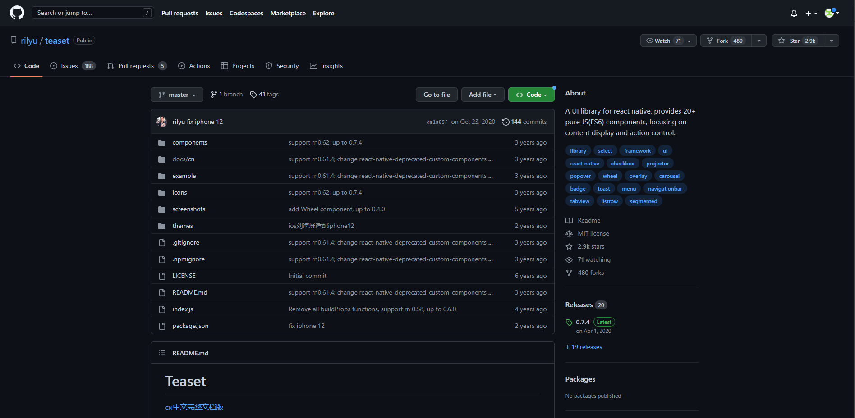Viewport: 855px width, 418px height.
Task: Open the 144 commits history link
Action: (x=524, y=122)
